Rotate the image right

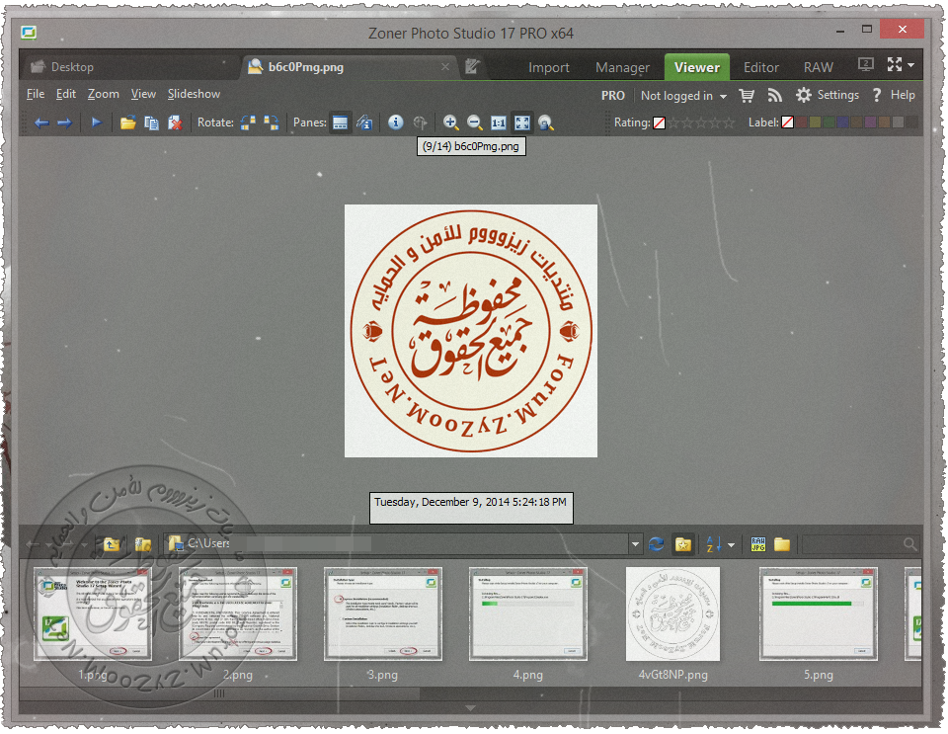[x=271, y=122]
